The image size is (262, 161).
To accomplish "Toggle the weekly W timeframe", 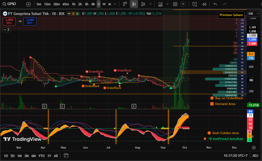I will (104, 4).
